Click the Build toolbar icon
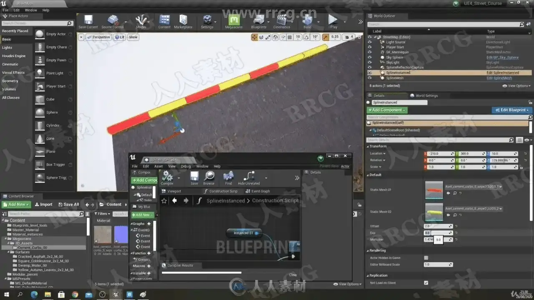 point(307,22)
